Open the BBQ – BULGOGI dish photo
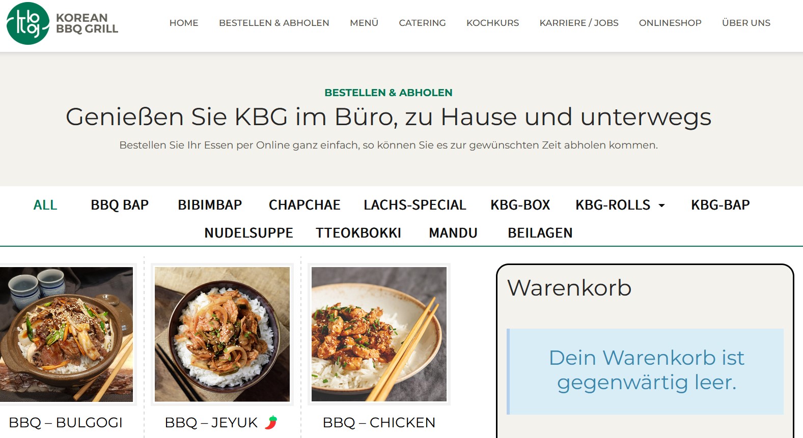The image size is (803, 438). pos(66,334)
